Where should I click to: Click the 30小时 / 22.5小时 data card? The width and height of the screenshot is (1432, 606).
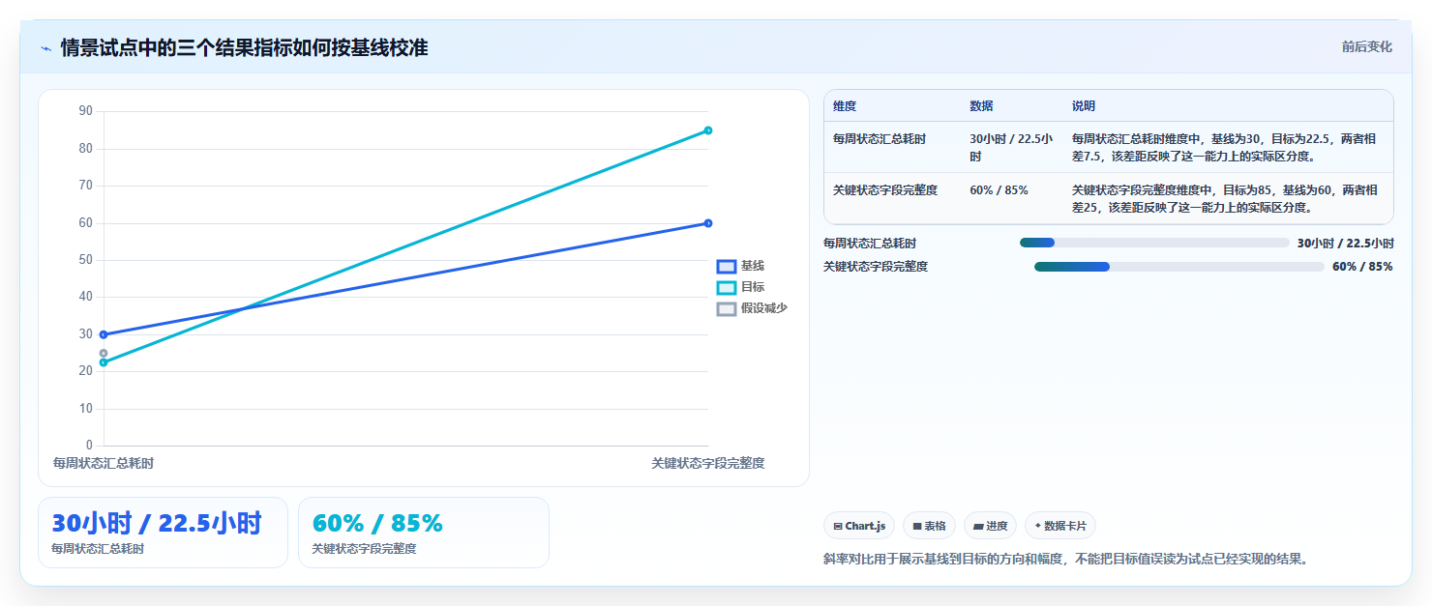(x=163, y=533)
